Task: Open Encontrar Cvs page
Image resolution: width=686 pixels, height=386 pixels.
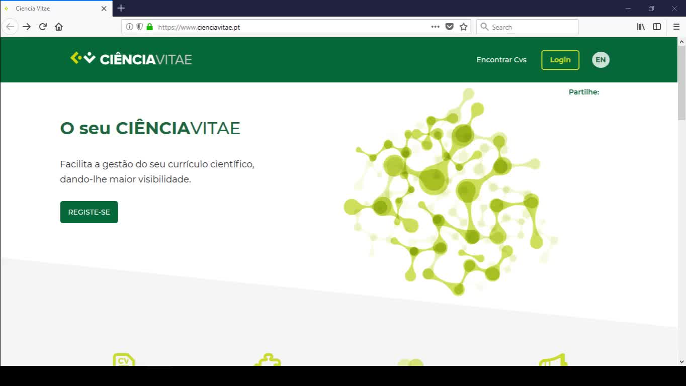Action: click(501, 60)
